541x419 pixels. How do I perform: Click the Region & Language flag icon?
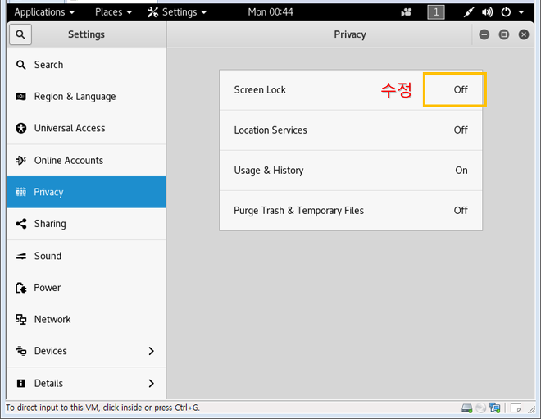click(x=20, y=96)
